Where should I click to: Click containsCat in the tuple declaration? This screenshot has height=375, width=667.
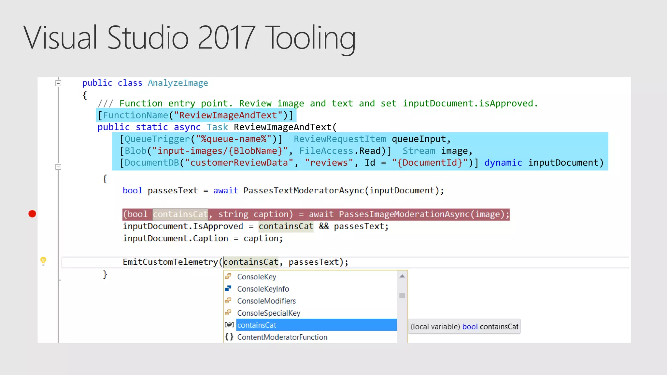point(180,214)
